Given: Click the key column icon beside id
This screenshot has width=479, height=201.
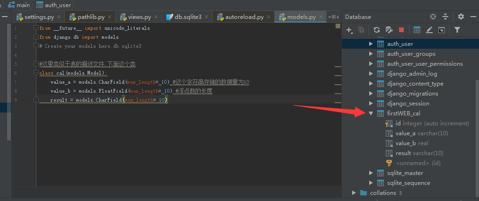Looking at the screenshot, I should click(389, 123).
